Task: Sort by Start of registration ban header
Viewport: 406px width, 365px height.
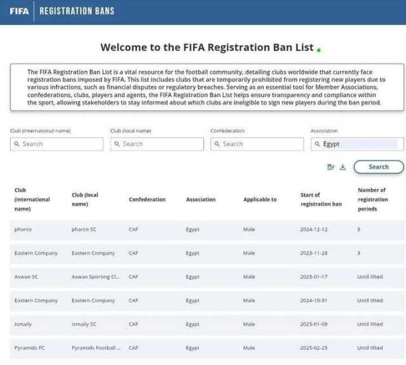Action: point(321,199)
